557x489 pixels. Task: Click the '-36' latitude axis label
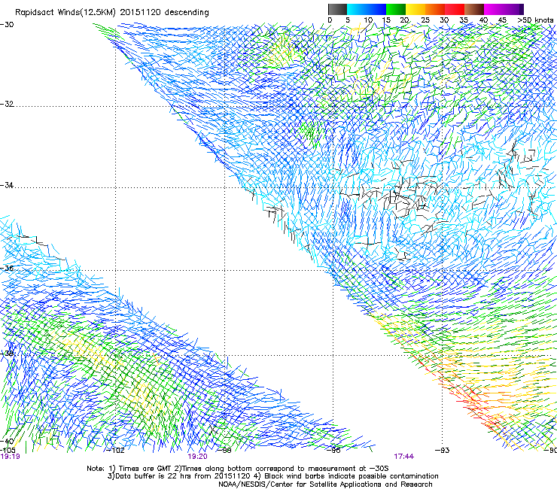[7, 268]
